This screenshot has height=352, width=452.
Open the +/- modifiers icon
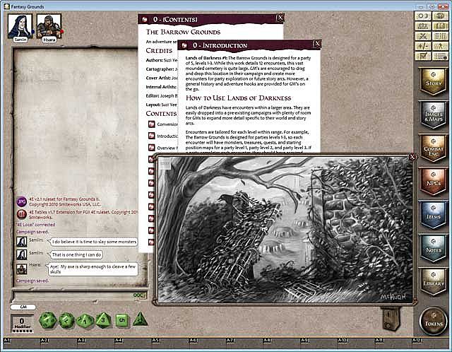423,46
